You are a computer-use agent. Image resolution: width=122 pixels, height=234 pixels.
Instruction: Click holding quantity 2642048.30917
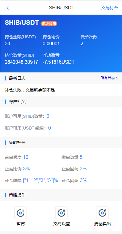pyautogui.click(x=21, y=62)
